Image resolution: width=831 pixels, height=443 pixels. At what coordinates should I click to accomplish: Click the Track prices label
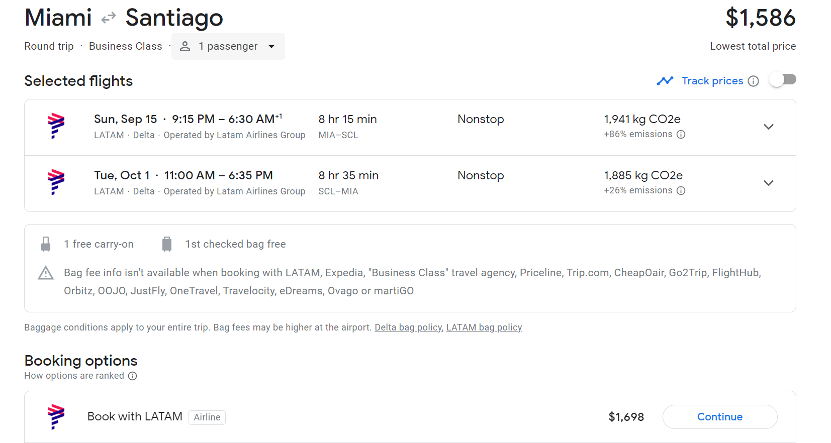[712, 81]
